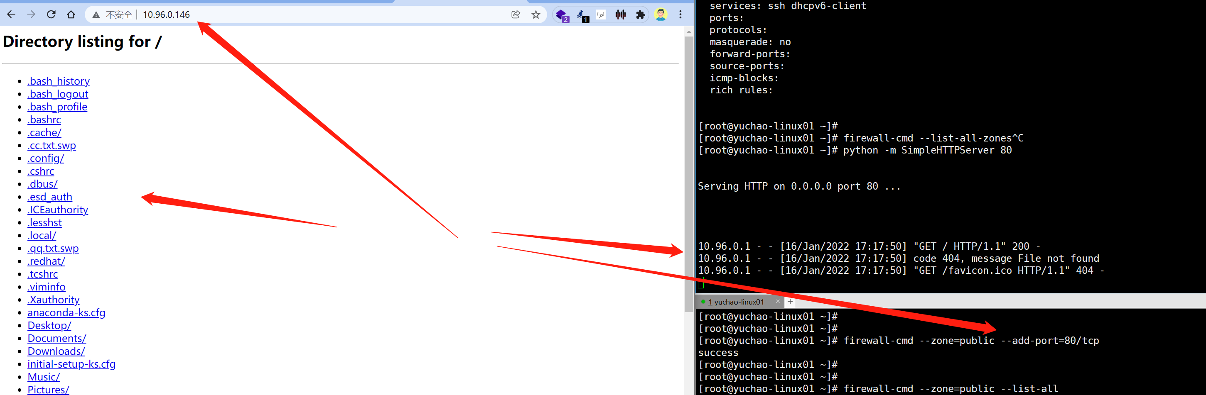Screen dimensions: 1206x395
Task: Open the user profile avatar
Action: pyautogui.click(x=661, y=15)
